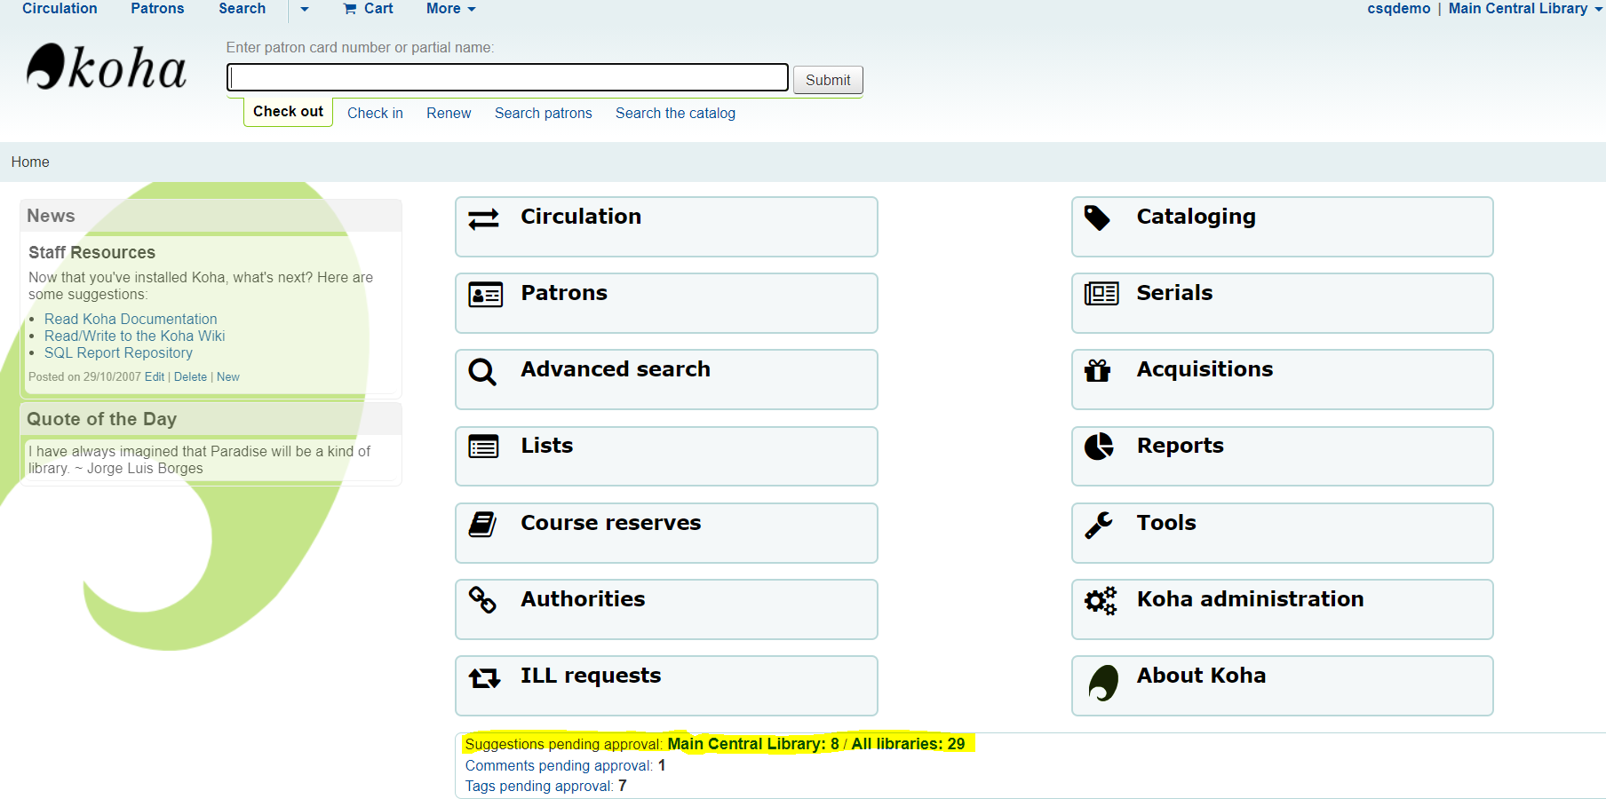The image size is (1606, 799).
Task: Open the Cataloging module link
Action: pyautogui.click(x=1283, y=227)
